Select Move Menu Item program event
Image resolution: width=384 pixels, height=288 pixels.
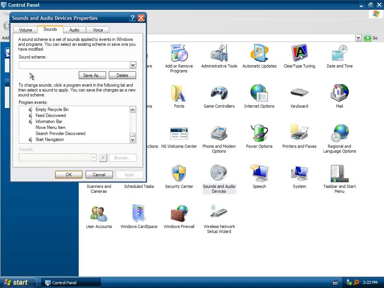coord(51,127)
